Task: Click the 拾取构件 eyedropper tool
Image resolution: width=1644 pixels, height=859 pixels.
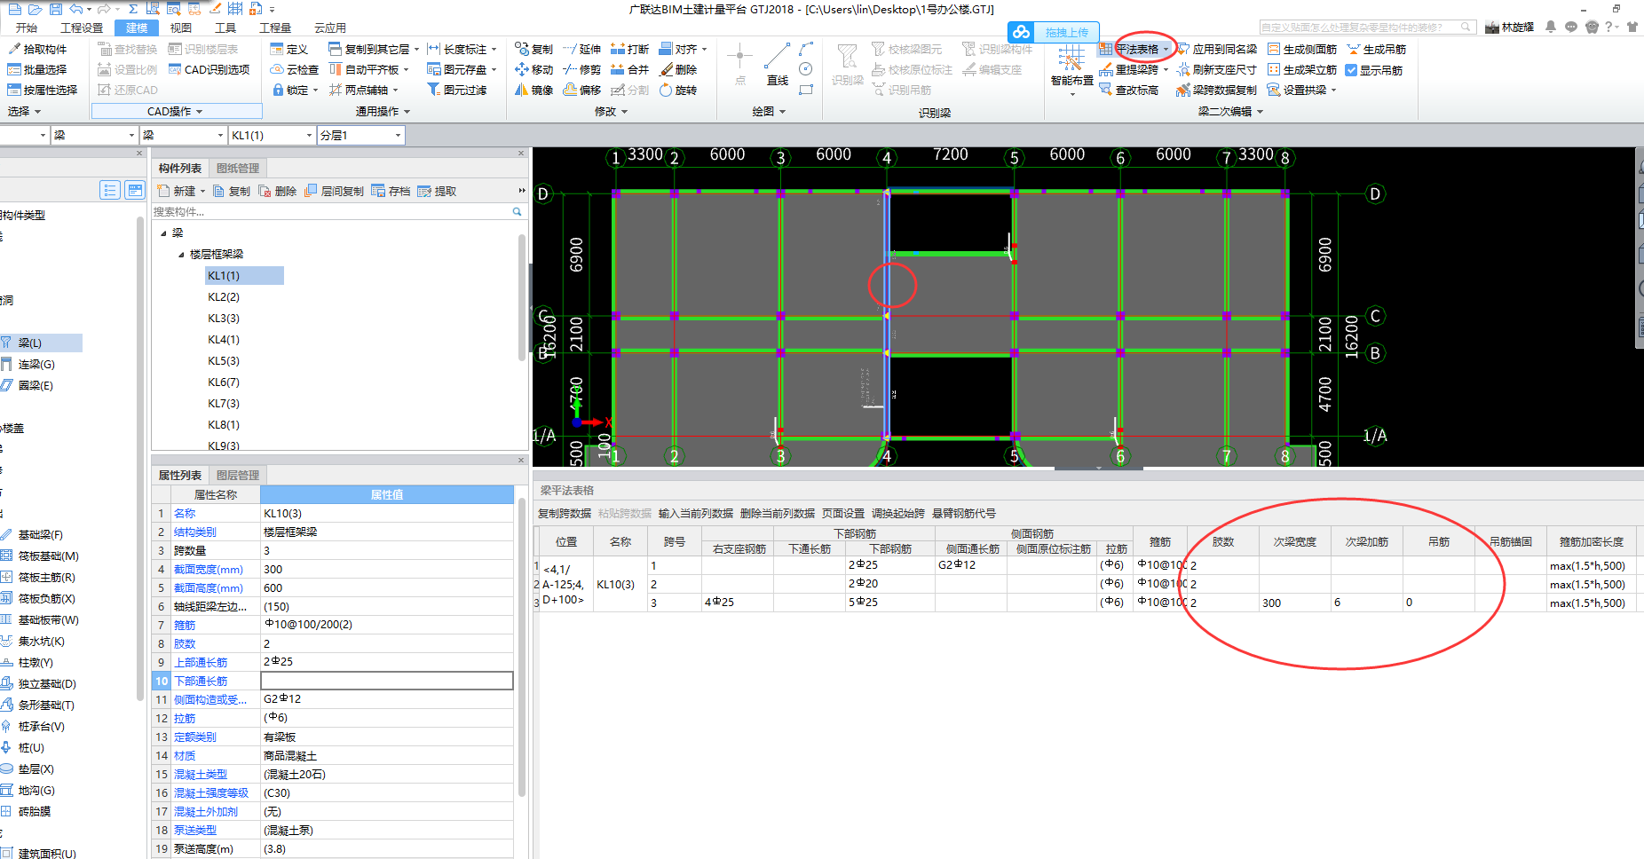Action: tap(37, 49)
